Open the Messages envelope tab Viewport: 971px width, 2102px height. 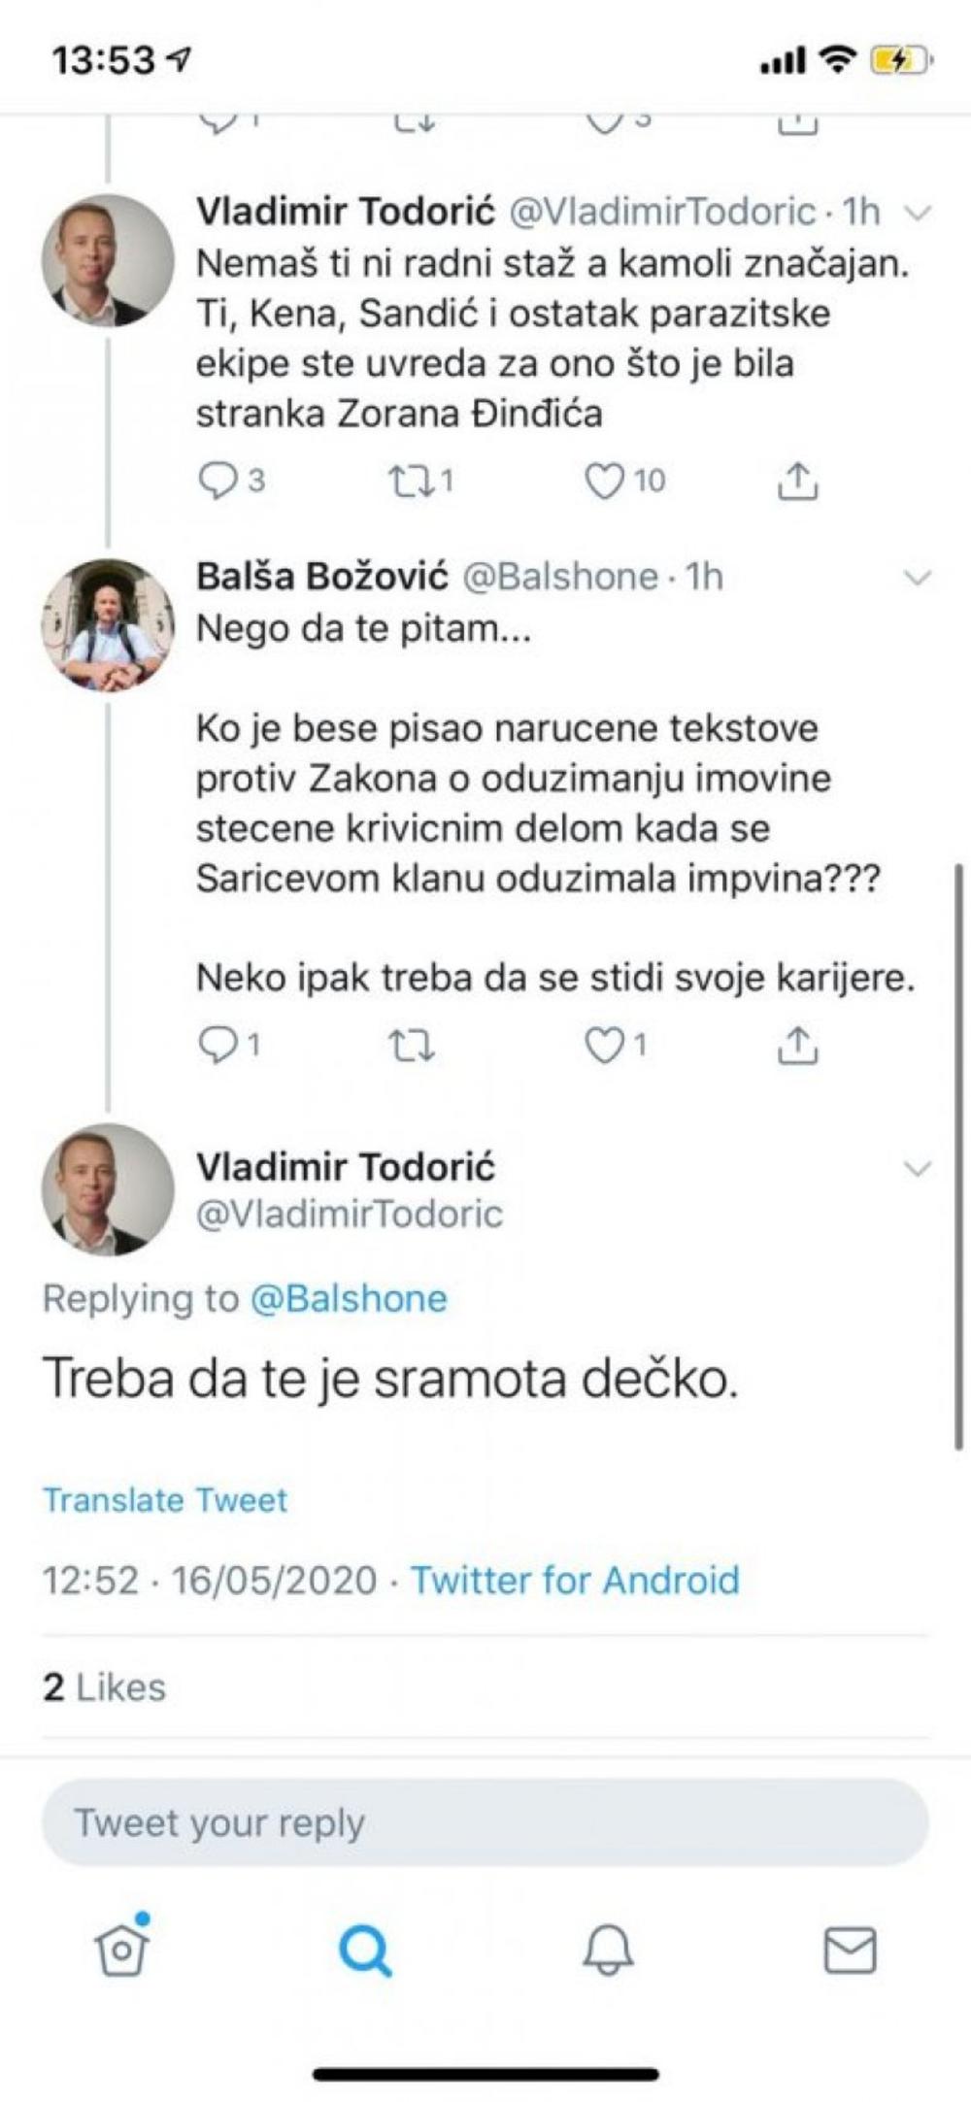tap(850, 1950)
